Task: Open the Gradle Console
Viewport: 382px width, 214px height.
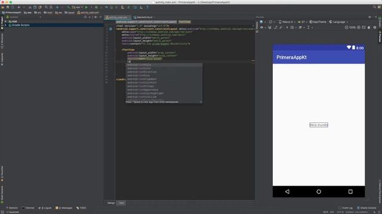Action: (x=366, y=208)
